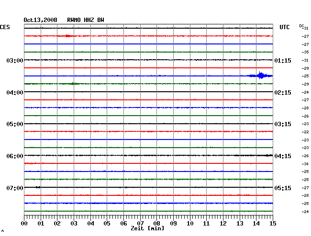Click the 06:00 local time label
Screen dimensions: 311x236
pyautogui.click(x=15, y=156)
